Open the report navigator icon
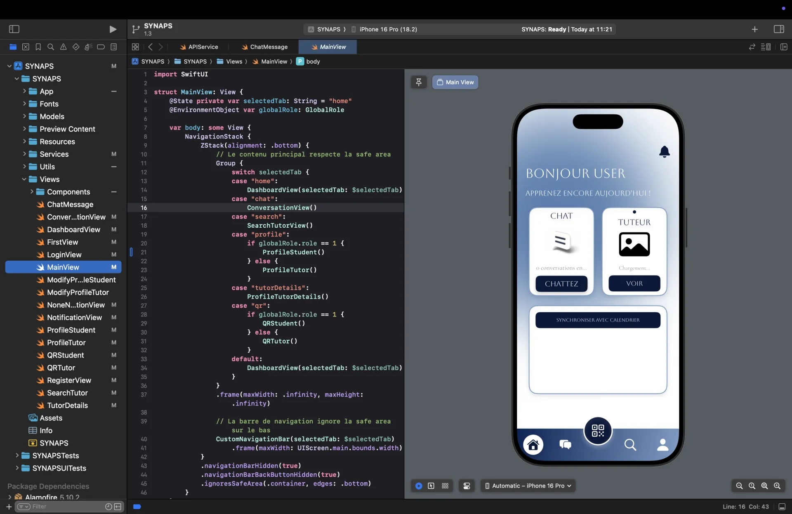This screenshot has width=792, height=514. 114,47
